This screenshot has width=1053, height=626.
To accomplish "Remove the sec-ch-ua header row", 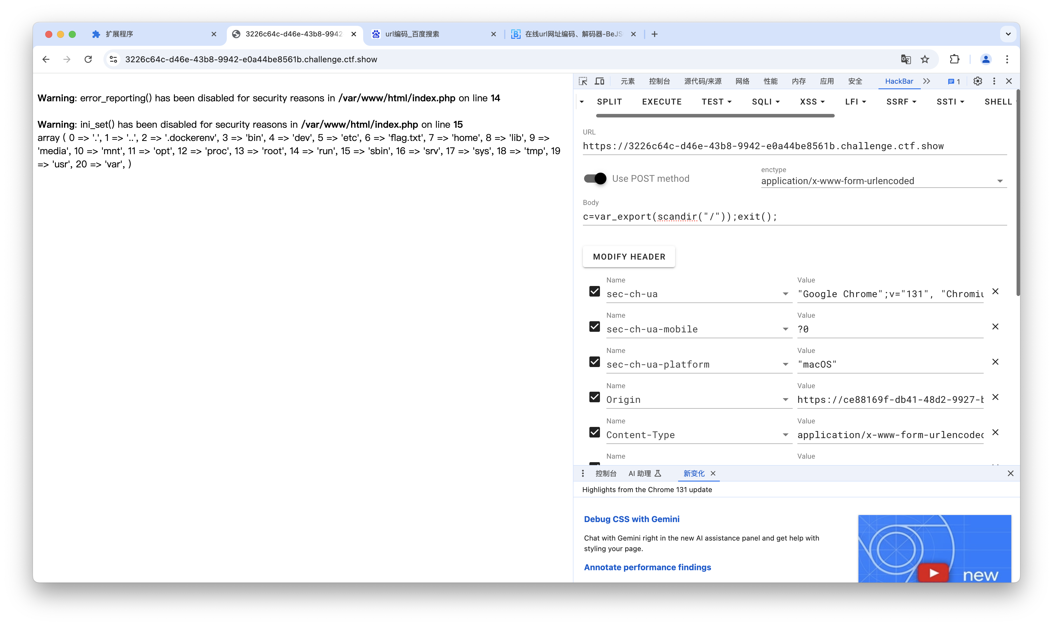I will pyautogui.click(x=995, y=292).
